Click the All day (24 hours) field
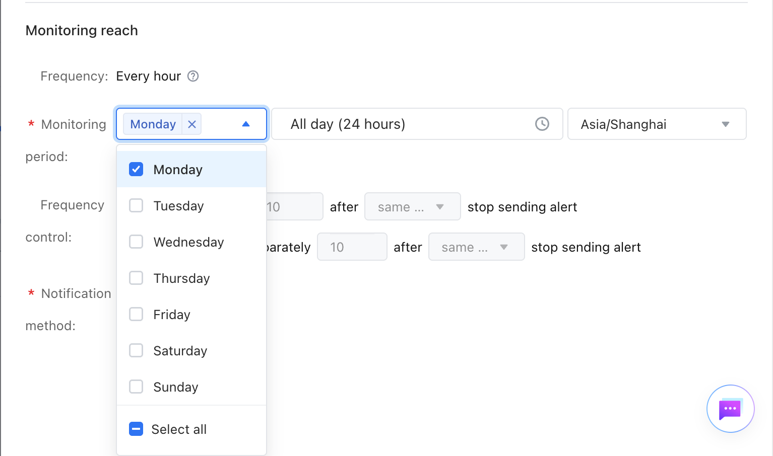The height and width of the screenshot is (456, 773). coord(417,124)
